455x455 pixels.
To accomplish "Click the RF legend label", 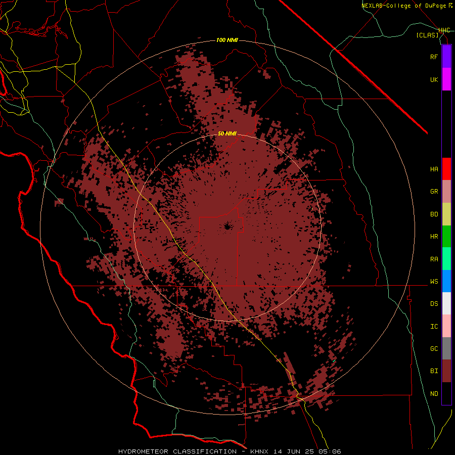I will (x=434, y=57).
